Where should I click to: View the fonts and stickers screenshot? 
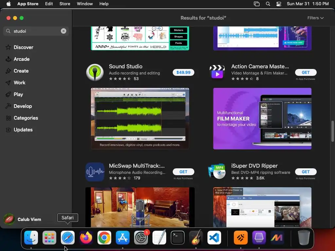pyautogui.click(x=140, y=39)
